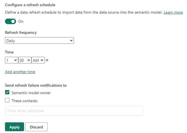Uncheck the Semantic model owner checkbox
Screen dimensions: 187x133
pyautogui.click(x=7, y=93)
